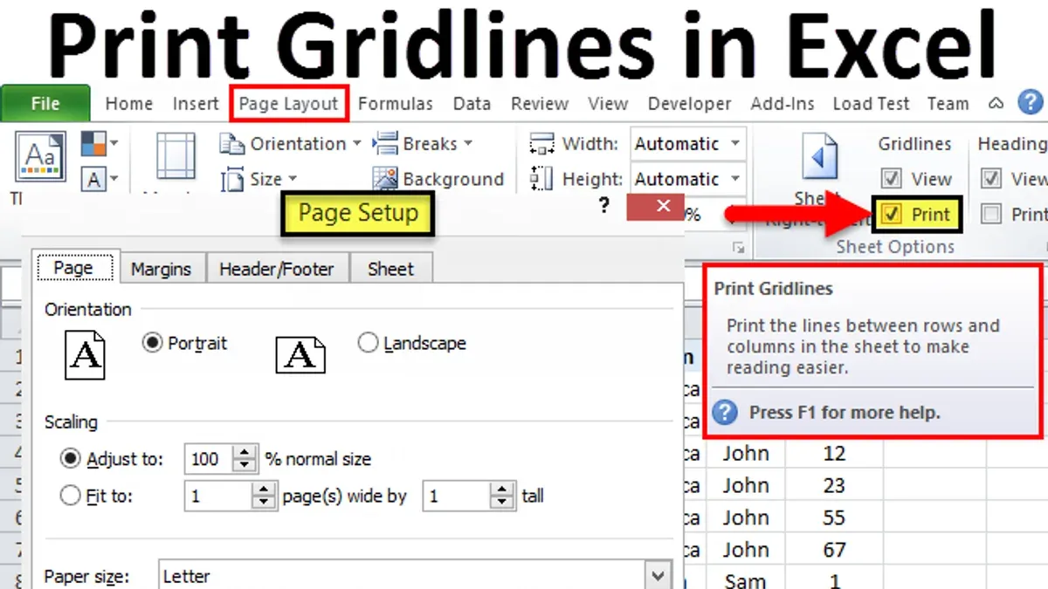Select Portrait orientation radio button
Viewport: 1048px width, 589px height.
pos(152,344)
